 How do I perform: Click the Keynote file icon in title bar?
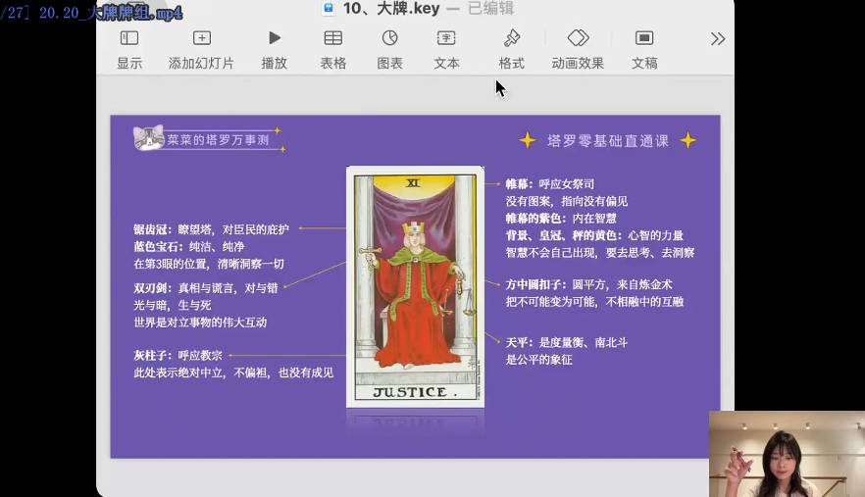329,9
